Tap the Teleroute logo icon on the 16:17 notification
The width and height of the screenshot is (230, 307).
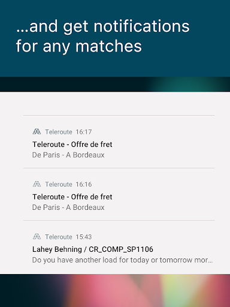coord(37,131)
